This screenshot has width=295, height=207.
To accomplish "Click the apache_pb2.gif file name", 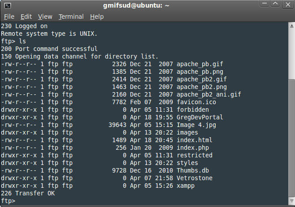I will pyautogui.click(x=202, y=80).
